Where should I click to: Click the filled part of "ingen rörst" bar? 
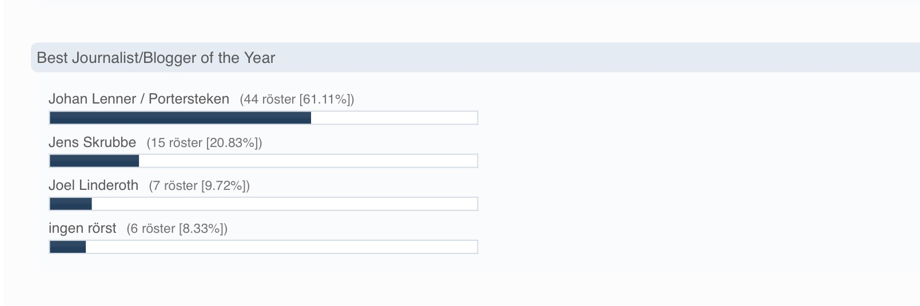67,247
